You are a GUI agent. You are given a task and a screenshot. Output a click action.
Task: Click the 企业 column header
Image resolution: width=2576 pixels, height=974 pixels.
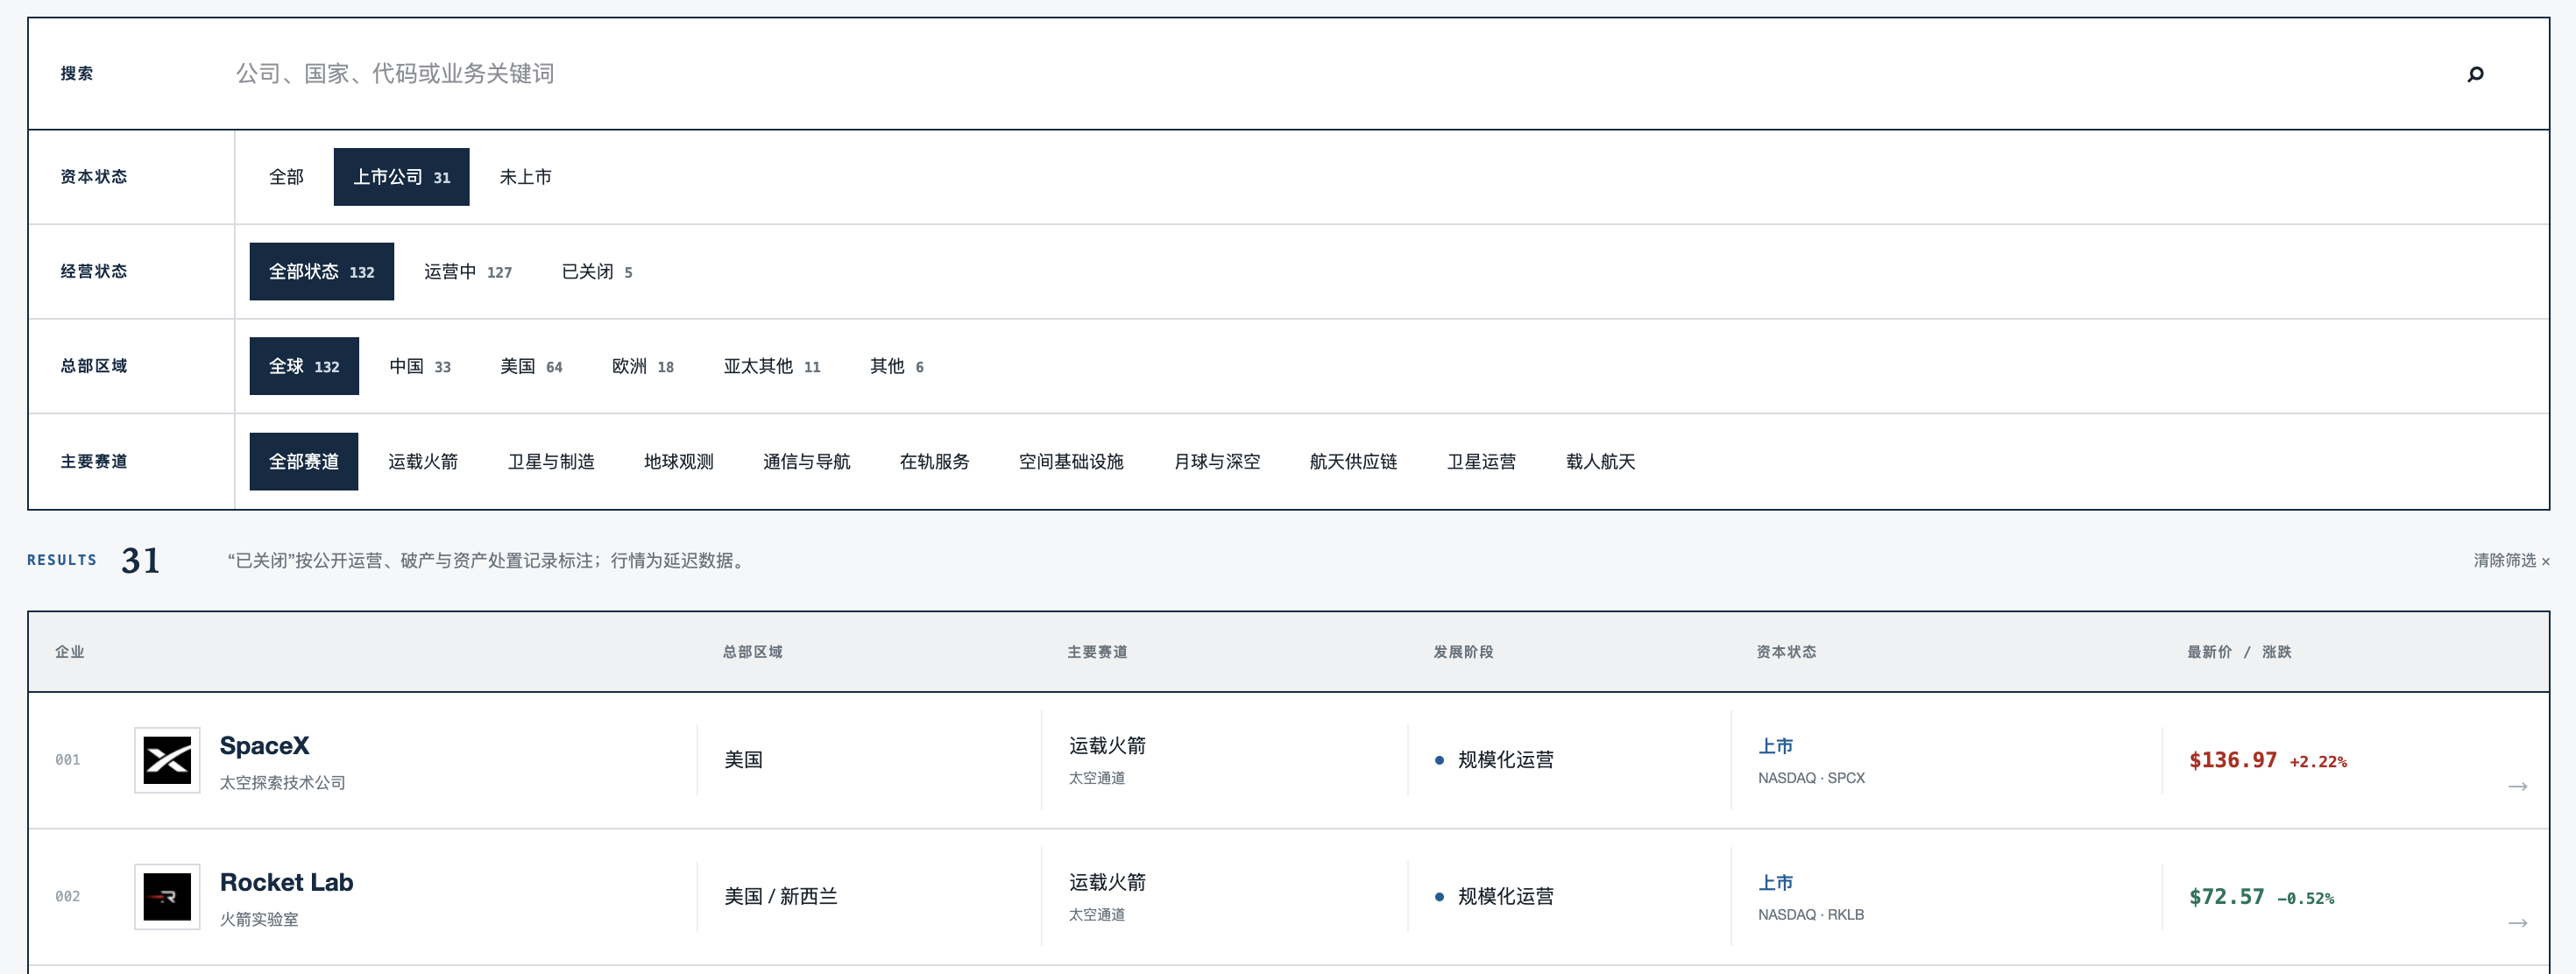[x=69, y=652]
